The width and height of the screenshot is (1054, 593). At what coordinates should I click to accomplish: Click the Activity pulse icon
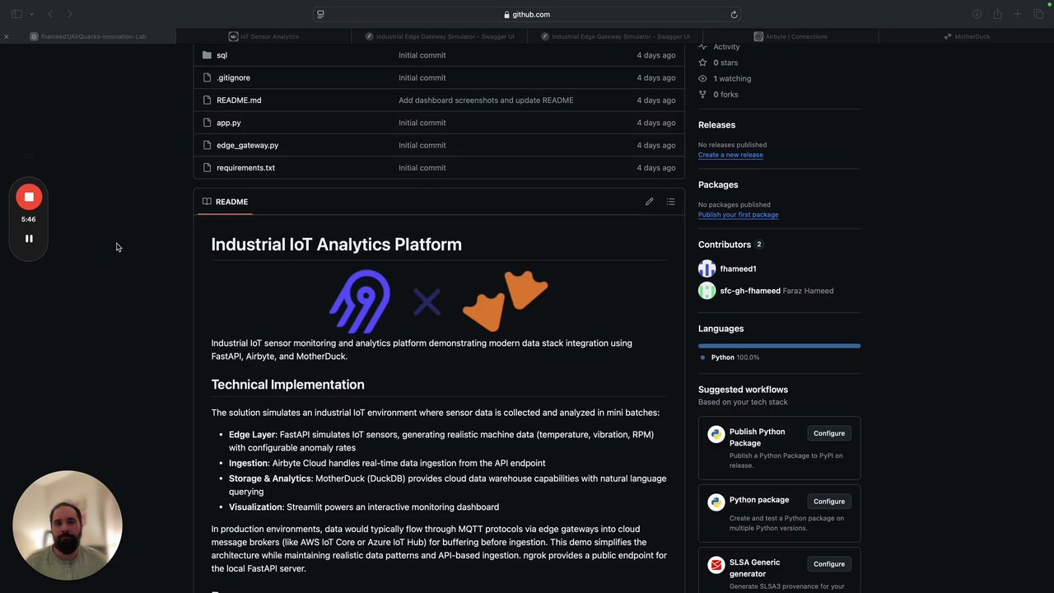coord(702,47)
